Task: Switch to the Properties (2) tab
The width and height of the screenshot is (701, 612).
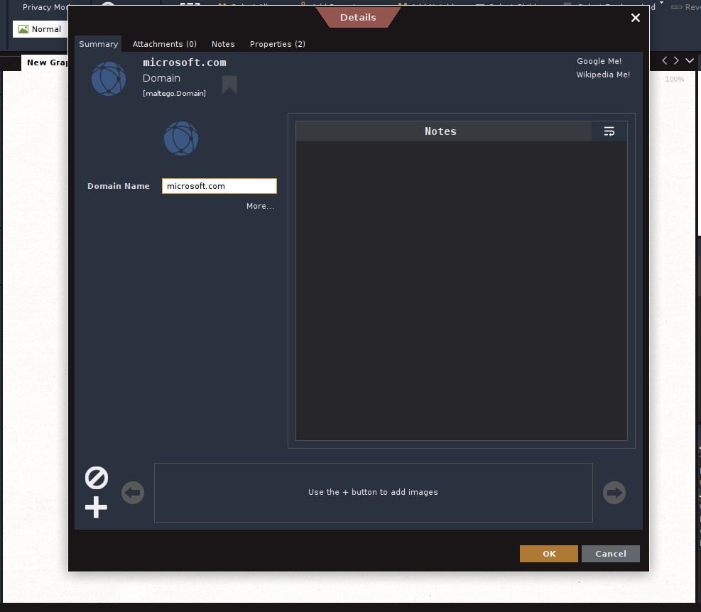Action: pos(277,44)
